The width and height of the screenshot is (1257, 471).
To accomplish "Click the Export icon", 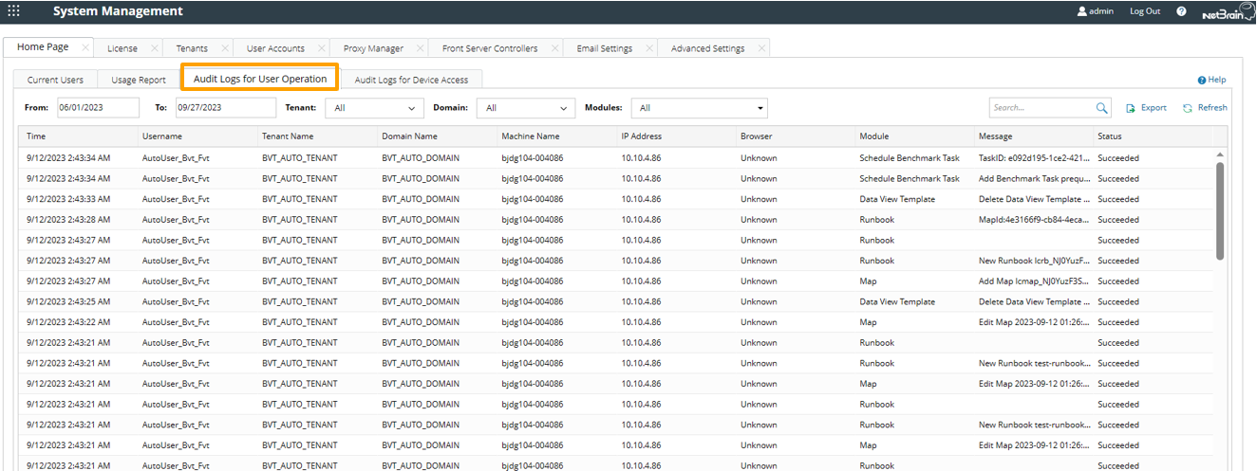I will pos(1131,108).
